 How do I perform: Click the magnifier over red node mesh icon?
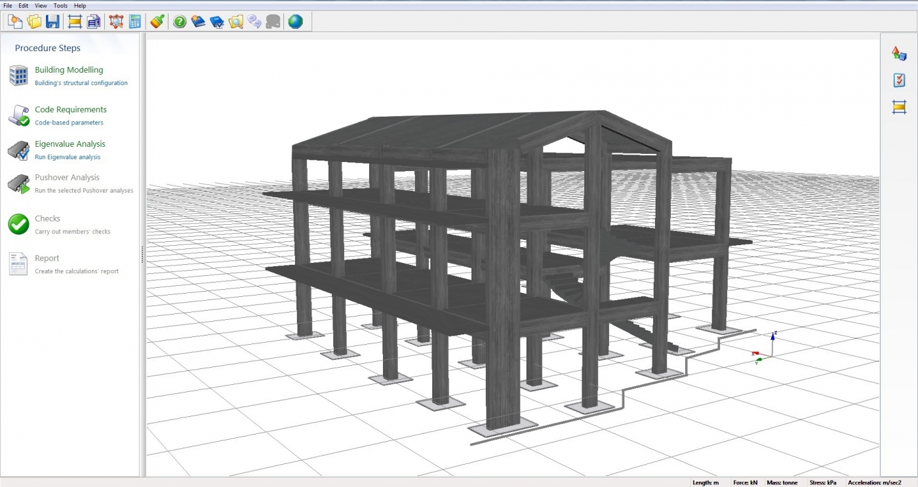116,22
